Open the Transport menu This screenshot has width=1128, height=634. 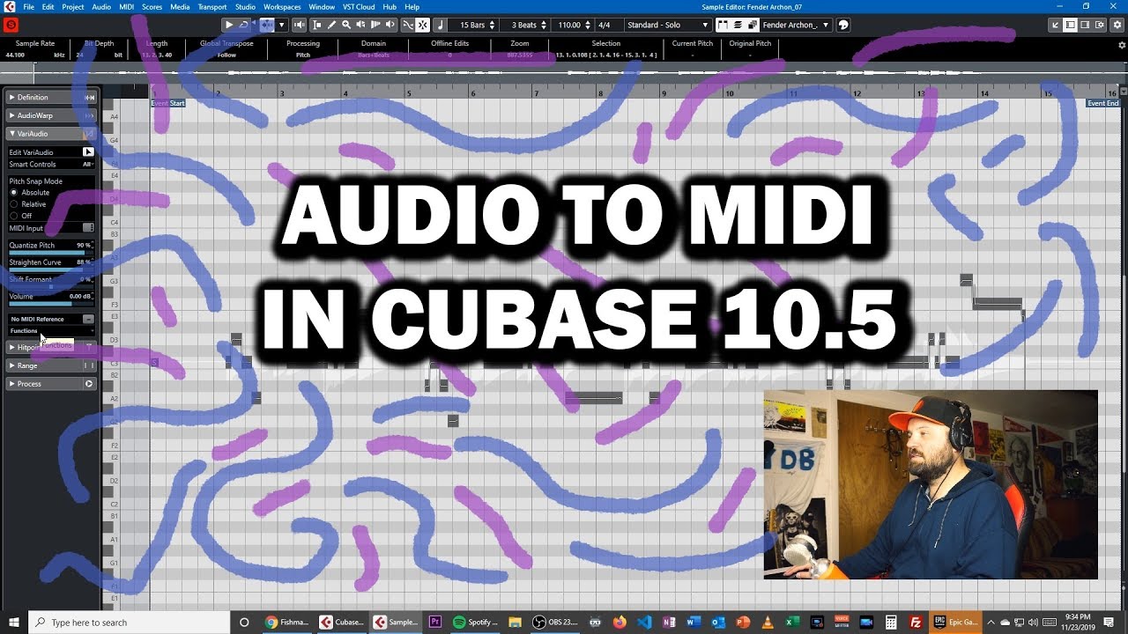coord(212,6)
